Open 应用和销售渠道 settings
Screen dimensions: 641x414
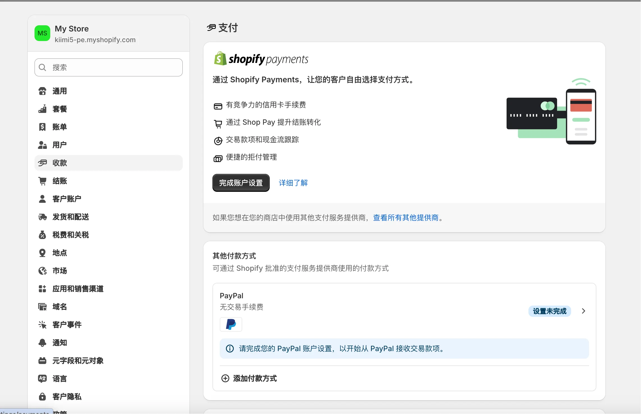[109, 289]
